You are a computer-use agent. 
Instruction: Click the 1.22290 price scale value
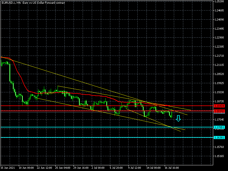point(220,38)
